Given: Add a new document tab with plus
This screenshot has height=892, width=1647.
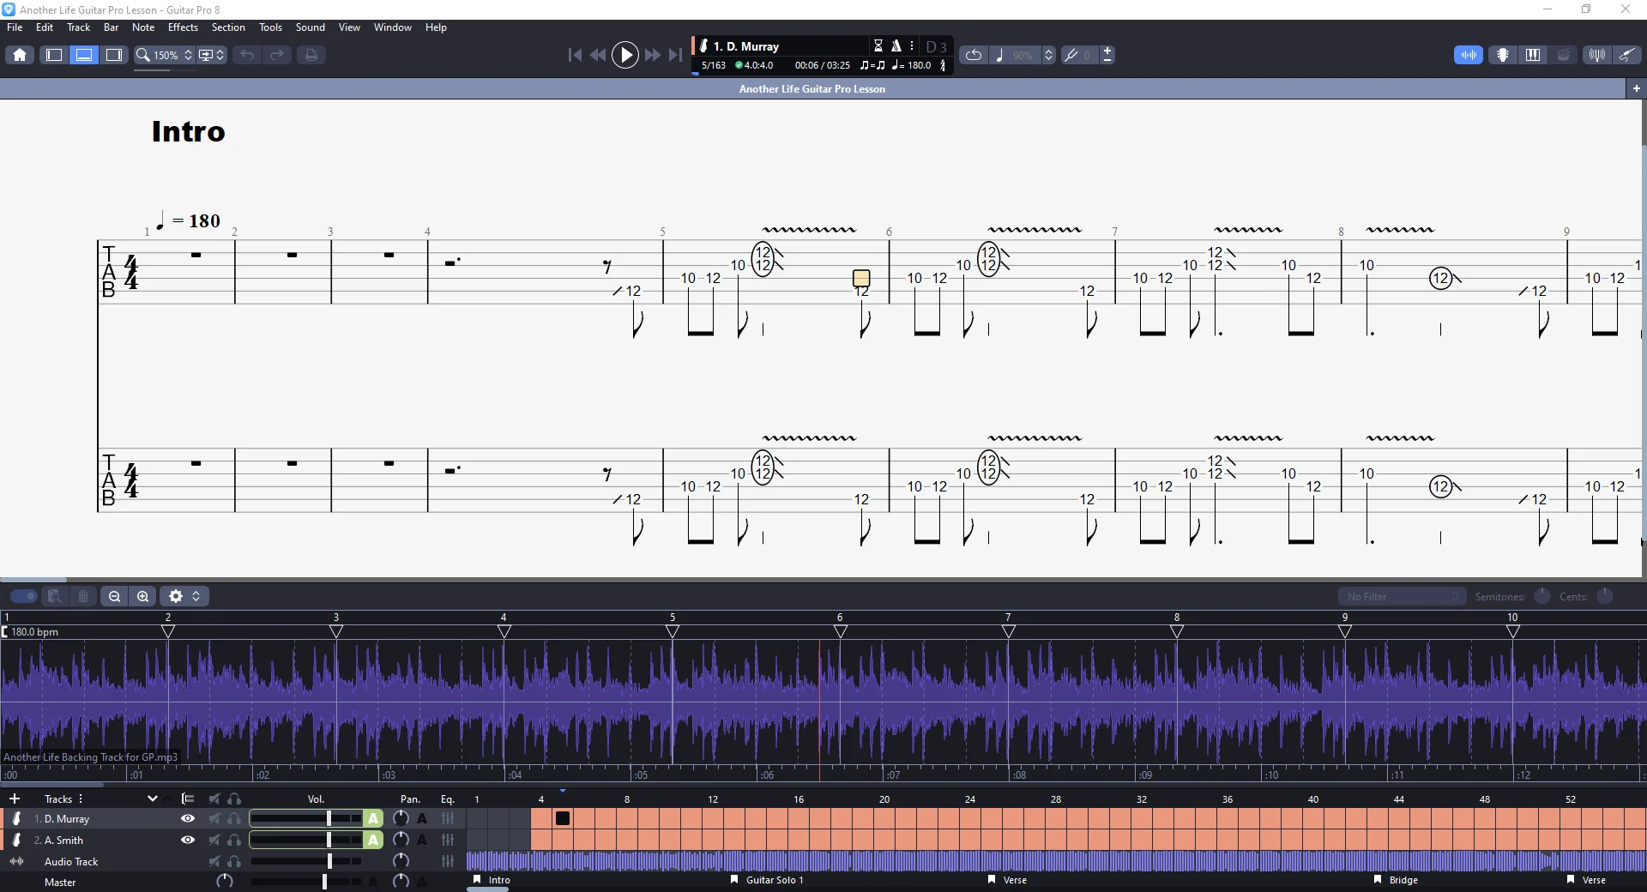Looking at the screenshot, I should coord(1636,88).
